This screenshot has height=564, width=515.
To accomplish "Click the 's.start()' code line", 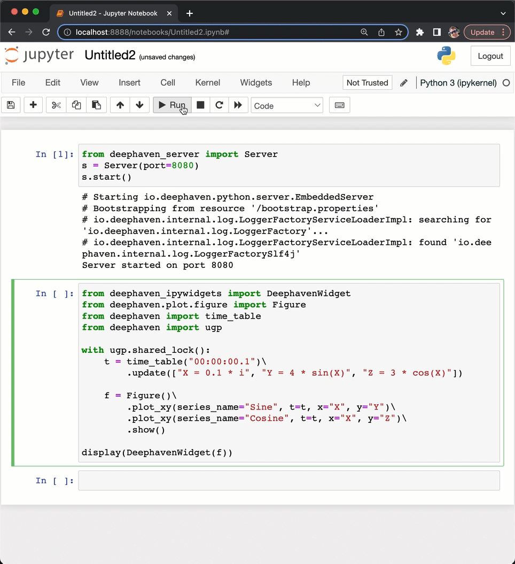I will tap(107, 177).
